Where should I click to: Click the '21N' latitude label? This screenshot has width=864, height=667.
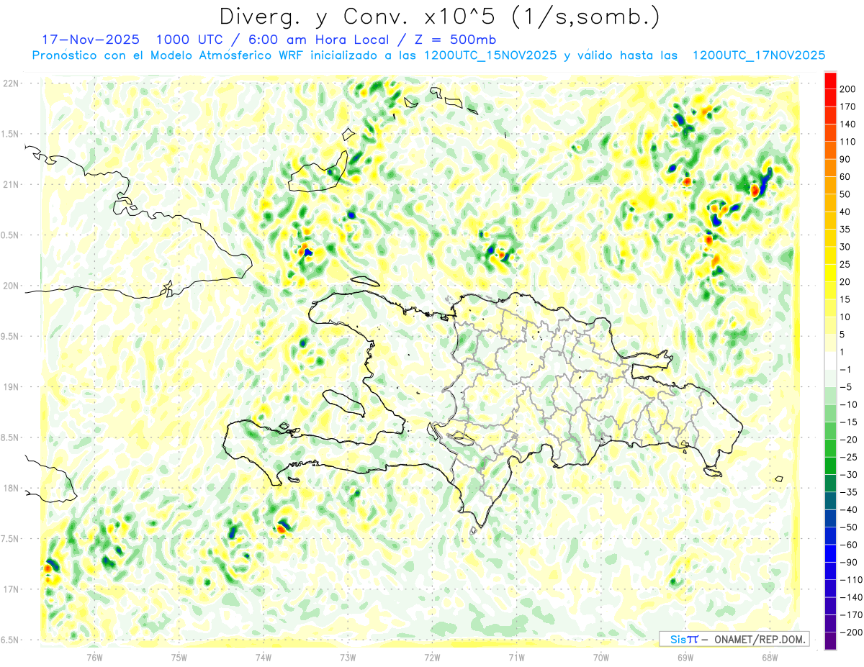pyautogui.click(x=10, y=184)
